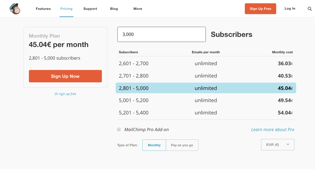Open the More navigation menu
Screen dimensions: 315x169
pyautogui.click(x=138, y=9)
